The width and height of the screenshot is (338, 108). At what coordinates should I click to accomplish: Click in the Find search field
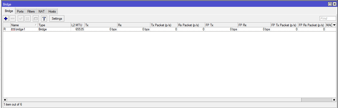[x=328, y=19]
